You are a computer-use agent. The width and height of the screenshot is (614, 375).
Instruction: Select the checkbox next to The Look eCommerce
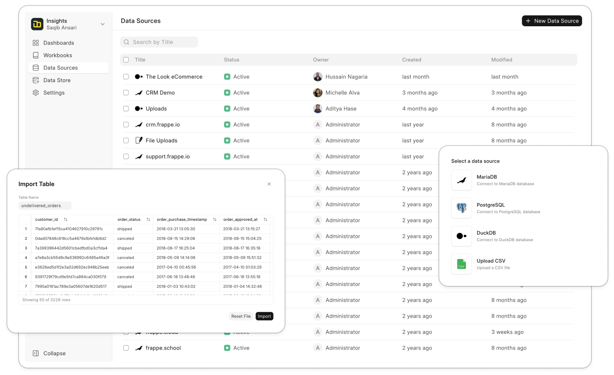tap(126, 77)
